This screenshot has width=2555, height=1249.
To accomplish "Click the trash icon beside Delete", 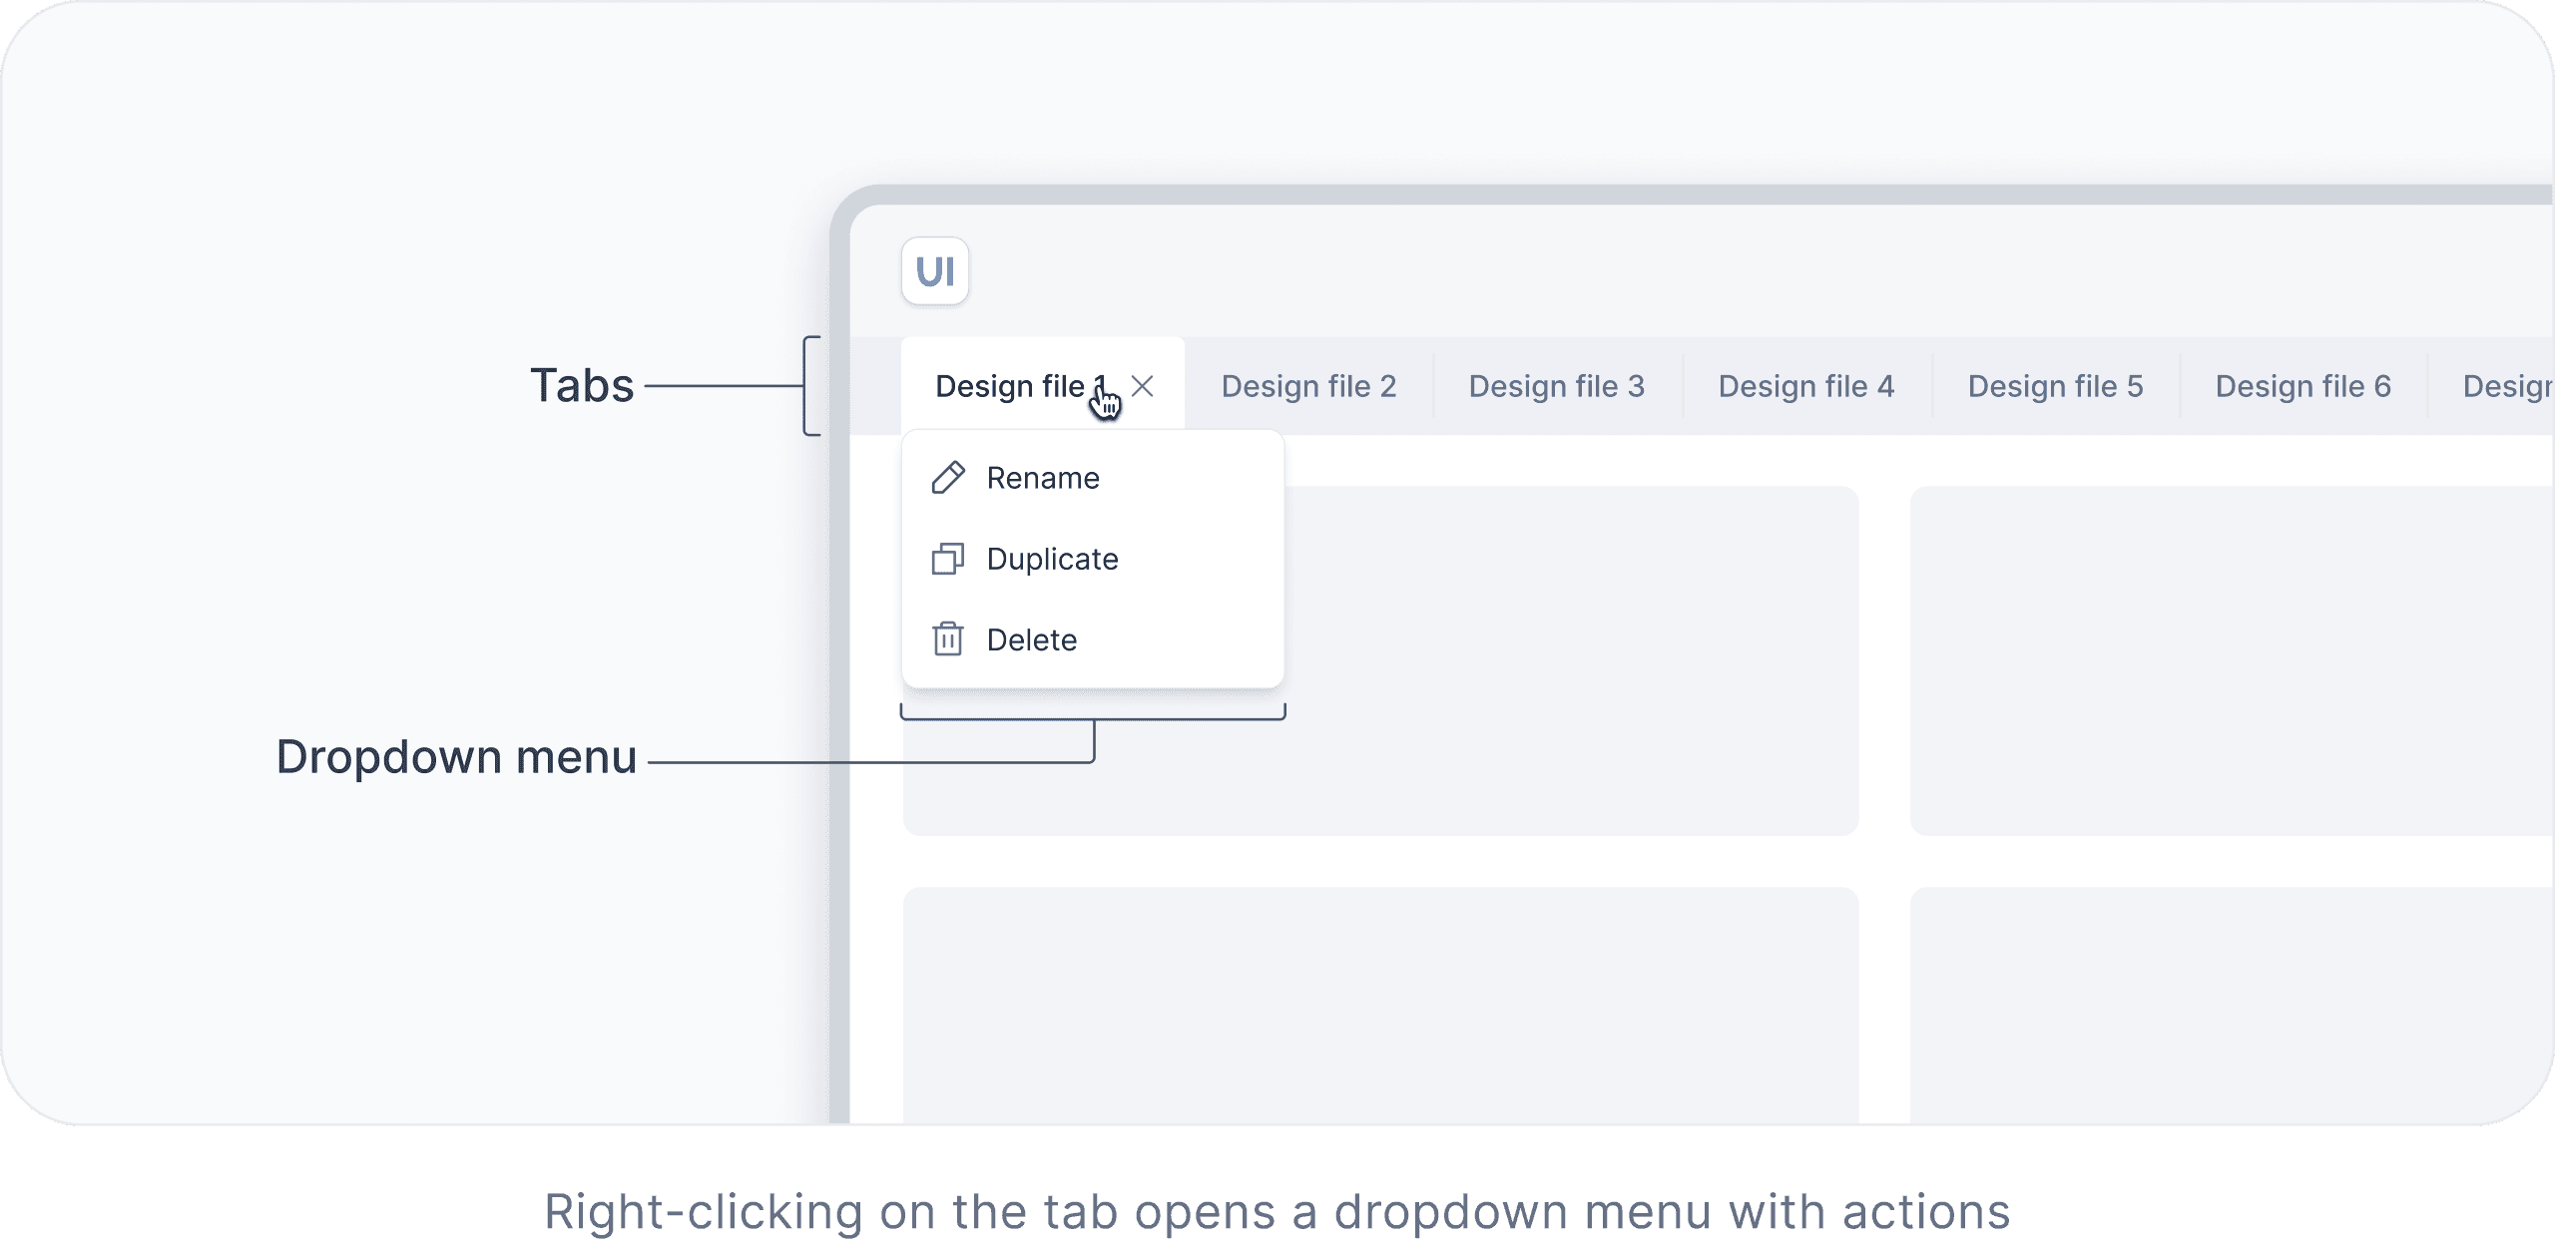I will pos(947,638).
